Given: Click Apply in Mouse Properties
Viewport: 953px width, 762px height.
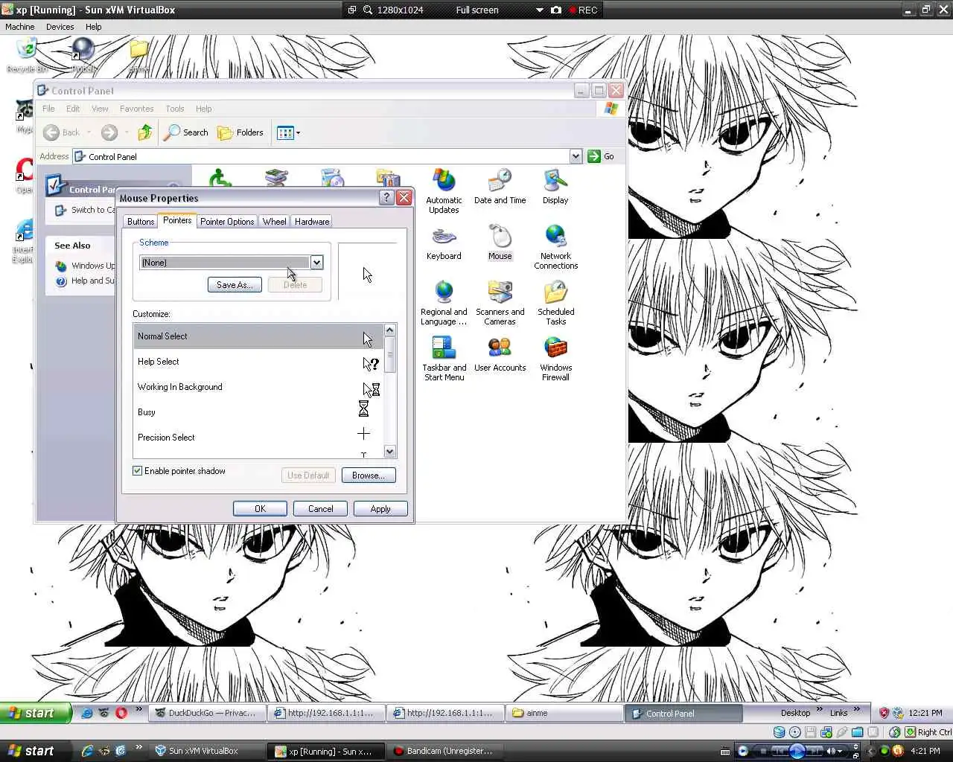Looking at the screenshot, I should coord(380,509).
